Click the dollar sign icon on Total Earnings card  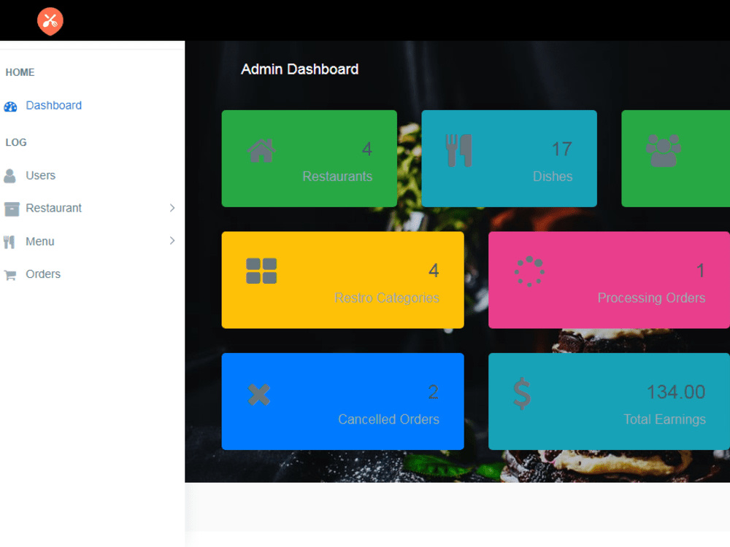[x=522, y=393]
